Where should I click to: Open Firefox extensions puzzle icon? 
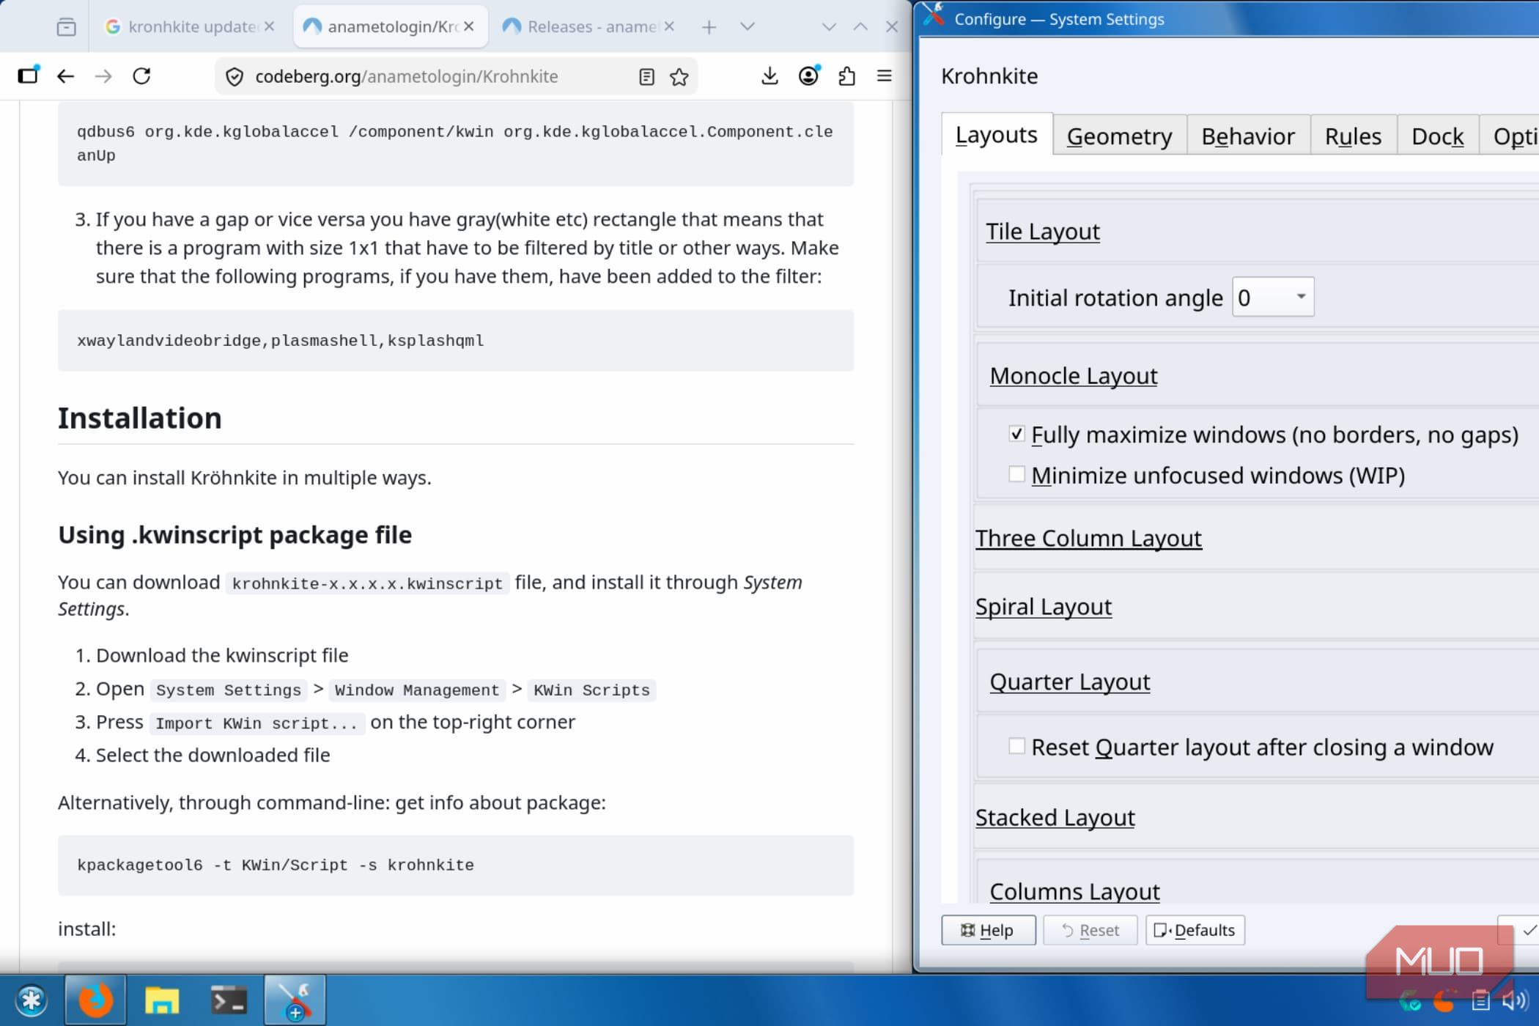coord(846,76)
